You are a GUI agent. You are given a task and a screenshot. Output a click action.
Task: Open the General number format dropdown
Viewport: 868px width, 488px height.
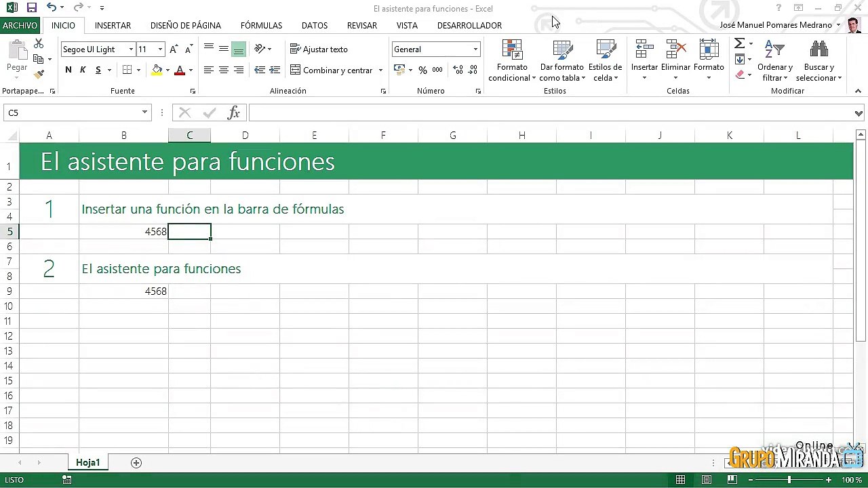[x=475, y=49]
